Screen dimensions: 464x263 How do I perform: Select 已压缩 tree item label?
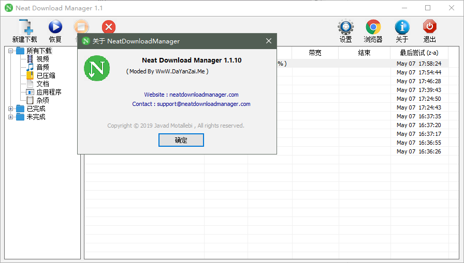(x=46, y=75)
